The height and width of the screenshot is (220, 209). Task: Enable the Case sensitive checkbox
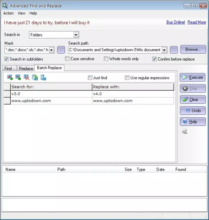pos(67,59)
